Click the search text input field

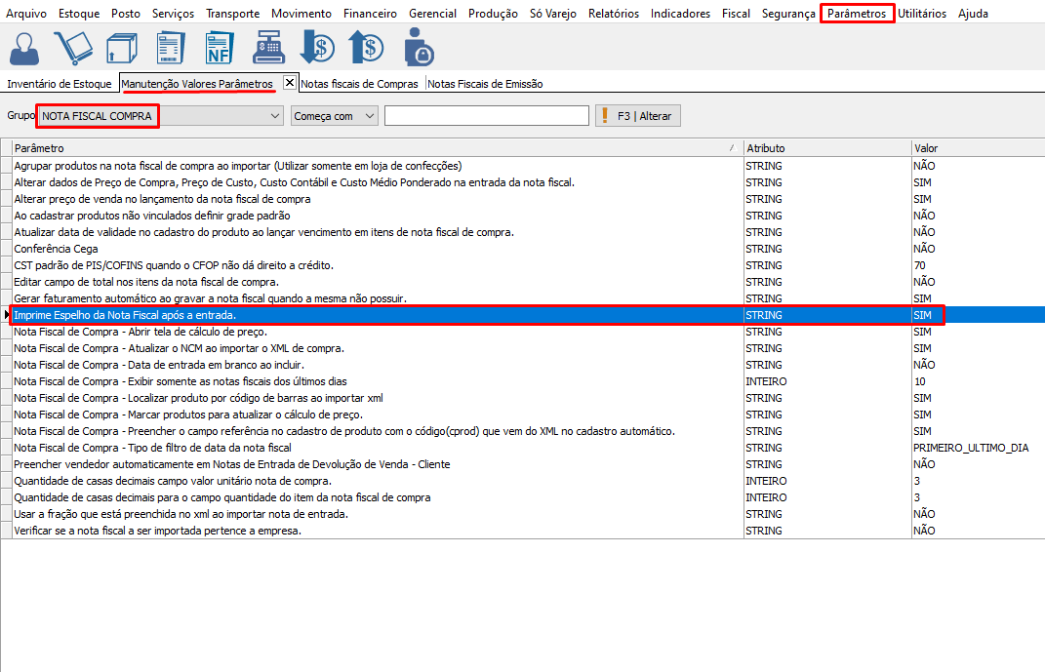pos(486,116)
